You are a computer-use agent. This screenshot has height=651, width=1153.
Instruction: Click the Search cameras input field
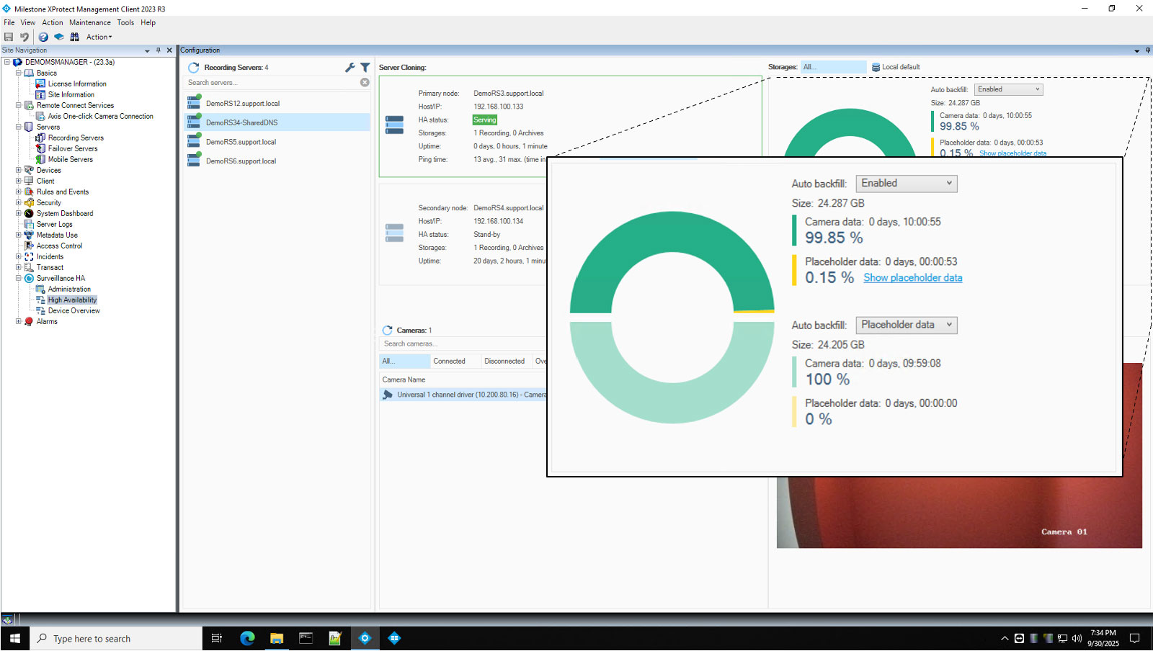(461, 344)
